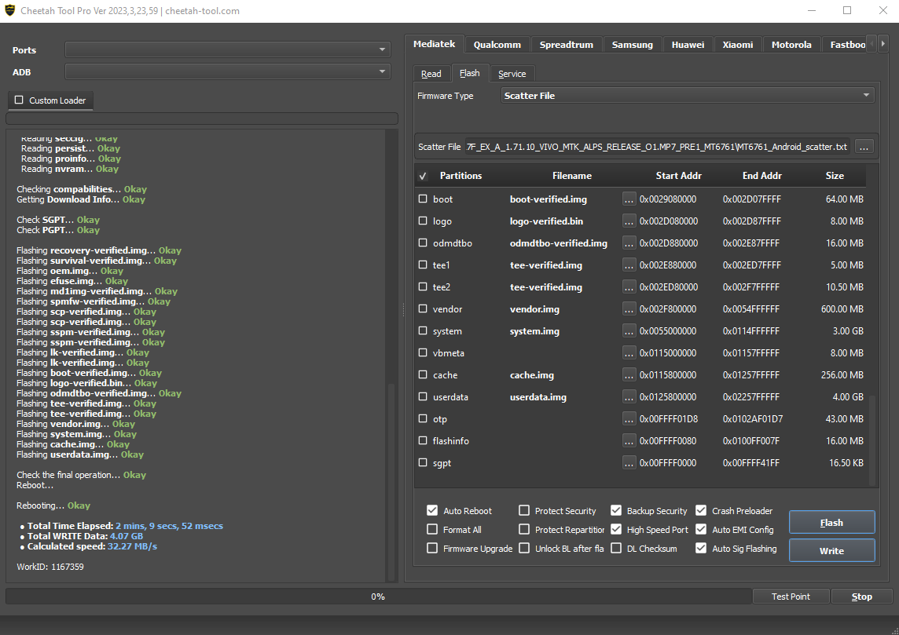Click the Flash button
Screen dimensions: 899x635
[832, 522]
